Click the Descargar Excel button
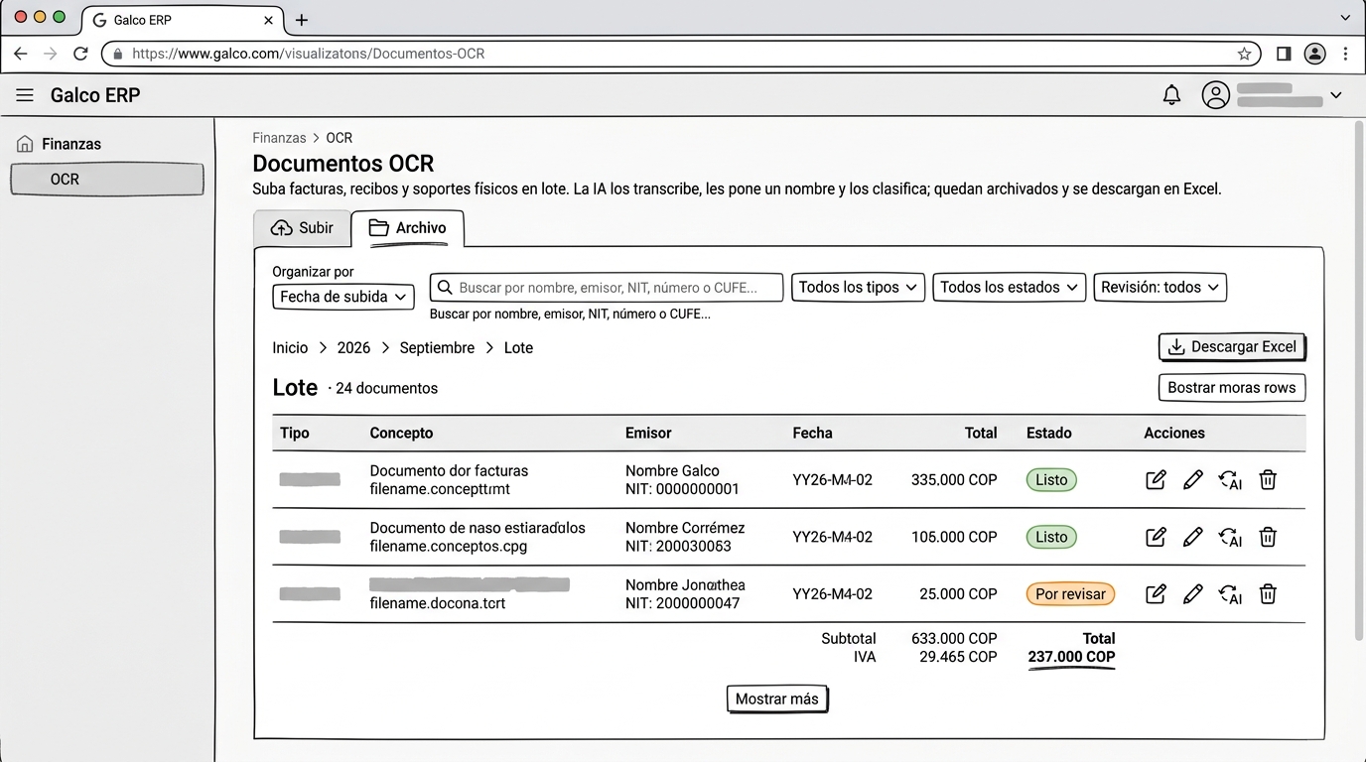Viewport: 1366px width, 762px height. pos(1232,347)
